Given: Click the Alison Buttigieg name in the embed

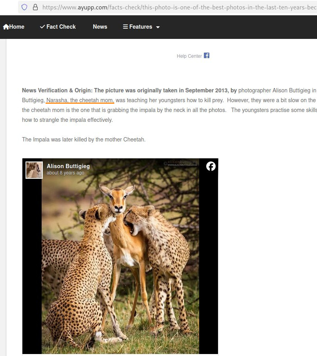Looking at the screenshot, I should [x=68, y=166].
